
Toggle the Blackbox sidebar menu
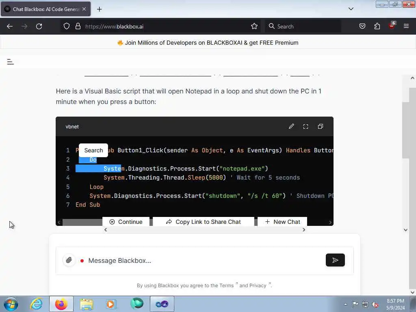(10, 62)
